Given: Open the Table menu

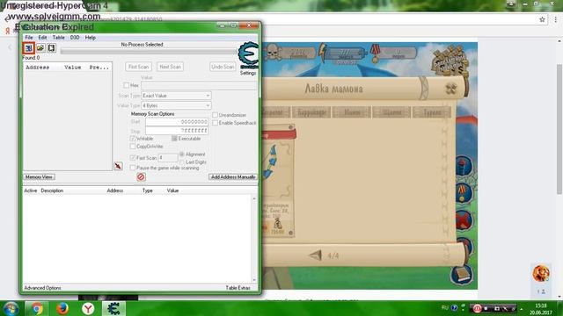Looking at the screenshot, I should (x=59, y=37).
